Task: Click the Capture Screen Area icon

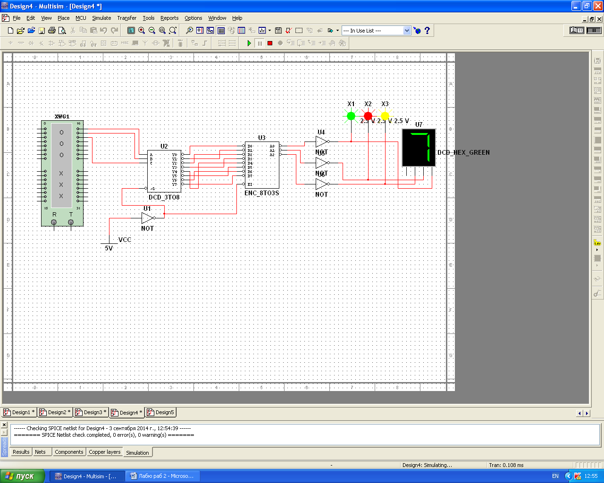Action: tap(299, 30)
